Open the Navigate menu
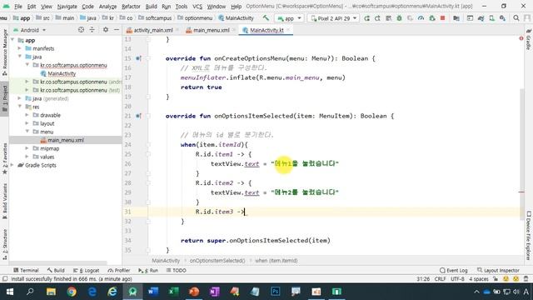Screen dimensions: 533x300 click(x=67, y=6)
